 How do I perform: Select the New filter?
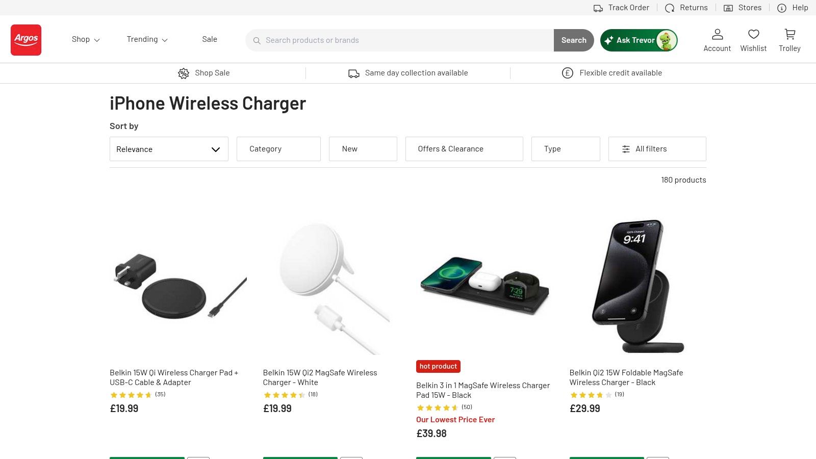363,149
